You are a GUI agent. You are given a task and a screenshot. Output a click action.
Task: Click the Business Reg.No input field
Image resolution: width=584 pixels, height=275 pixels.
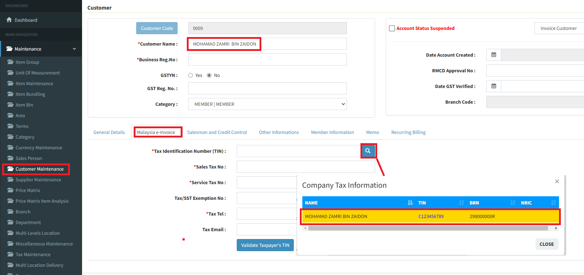click(x=267, y=60)
